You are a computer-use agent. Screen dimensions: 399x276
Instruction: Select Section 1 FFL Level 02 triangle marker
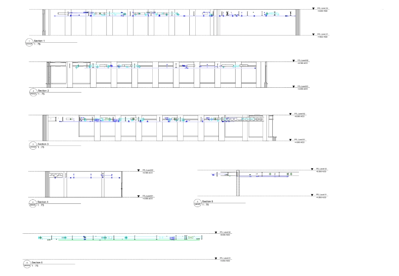313,8
